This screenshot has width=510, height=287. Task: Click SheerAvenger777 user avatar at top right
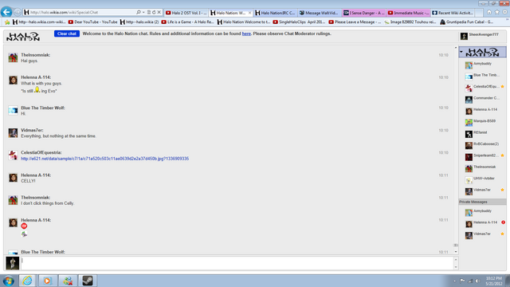point(464,36)
